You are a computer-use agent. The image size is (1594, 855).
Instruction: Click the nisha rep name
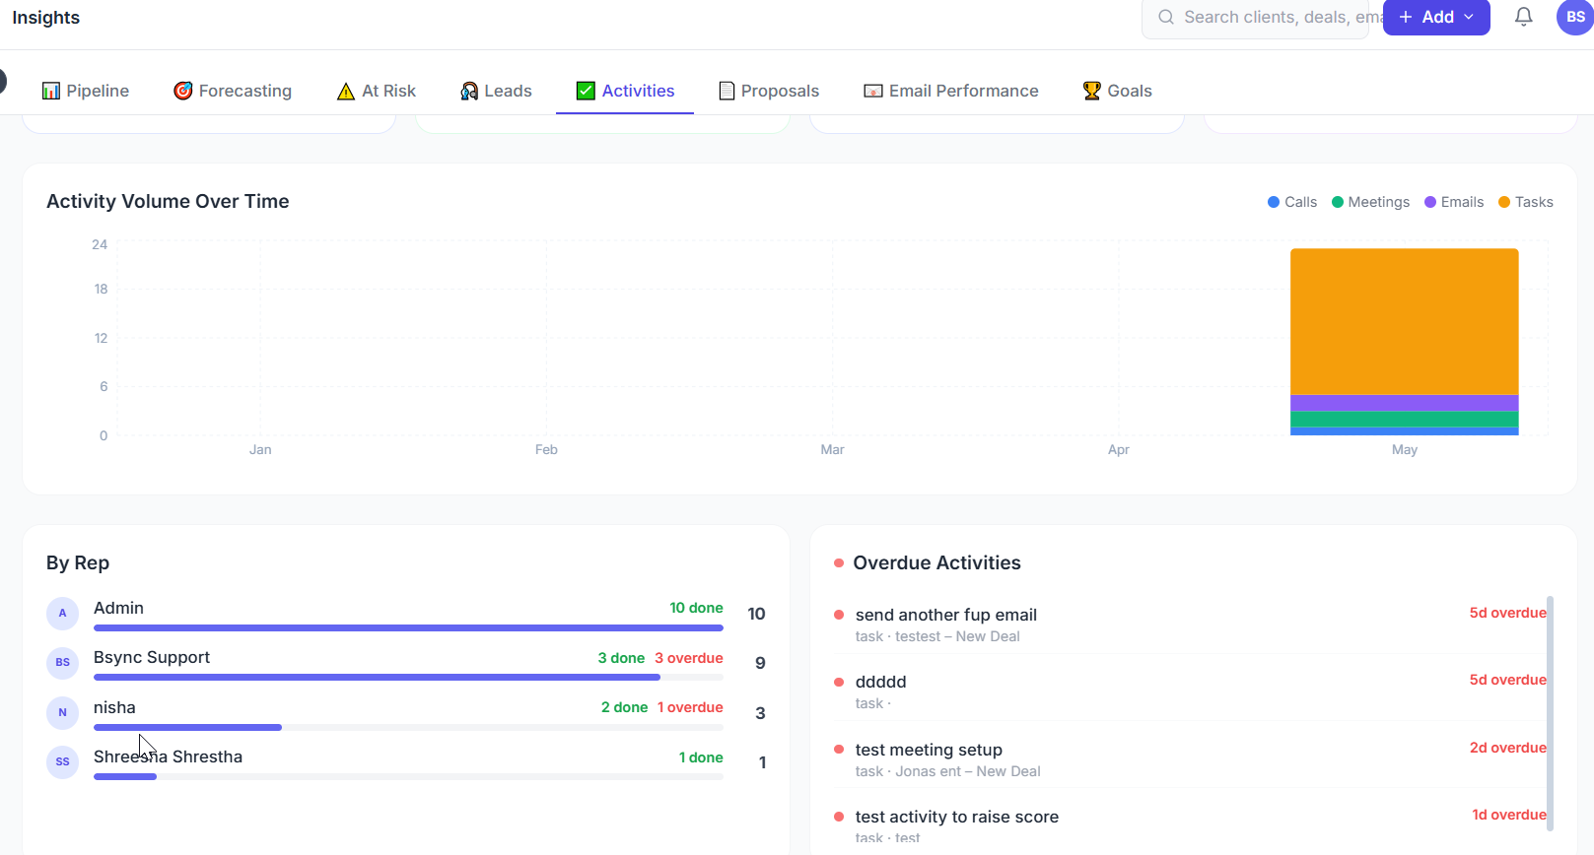(x=114, y=707)
